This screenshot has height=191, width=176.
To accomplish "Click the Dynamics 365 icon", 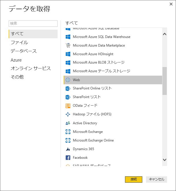I will (x=68, y=149).
